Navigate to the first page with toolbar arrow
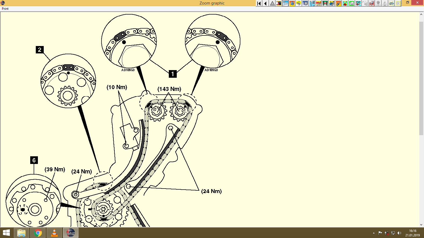 pos(258,3)
